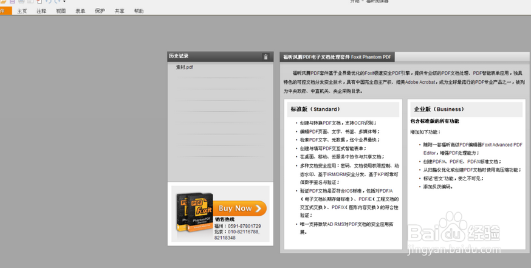Click the 创建PDF/A、PDF/E、PDF/X标准文档 bullet
Viewport: 531px width, 268px height.
pos(462,162)
